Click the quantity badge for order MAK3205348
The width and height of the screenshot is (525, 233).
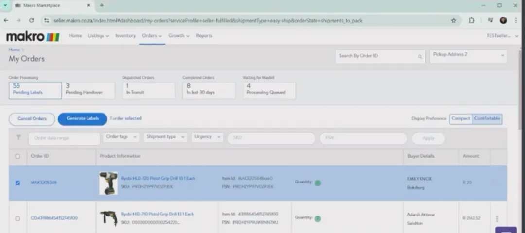(318, 183)
